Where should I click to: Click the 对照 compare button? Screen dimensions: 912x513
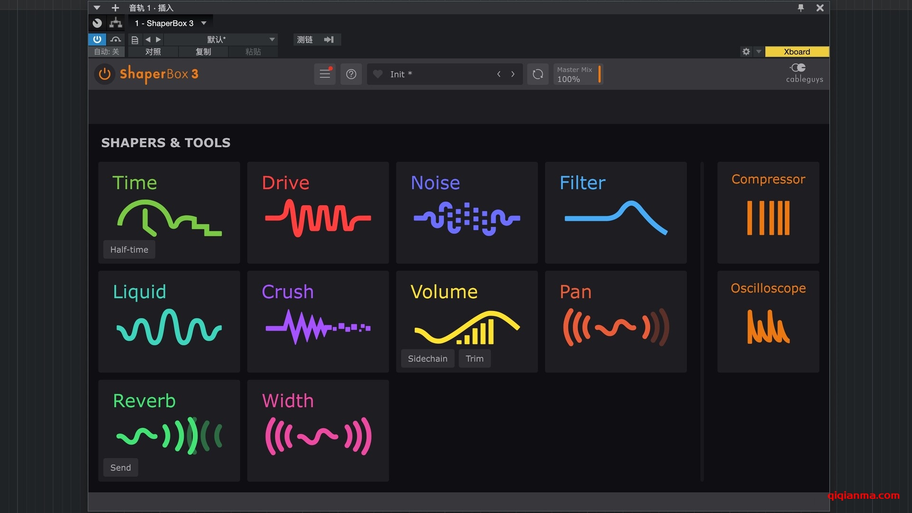153,51
